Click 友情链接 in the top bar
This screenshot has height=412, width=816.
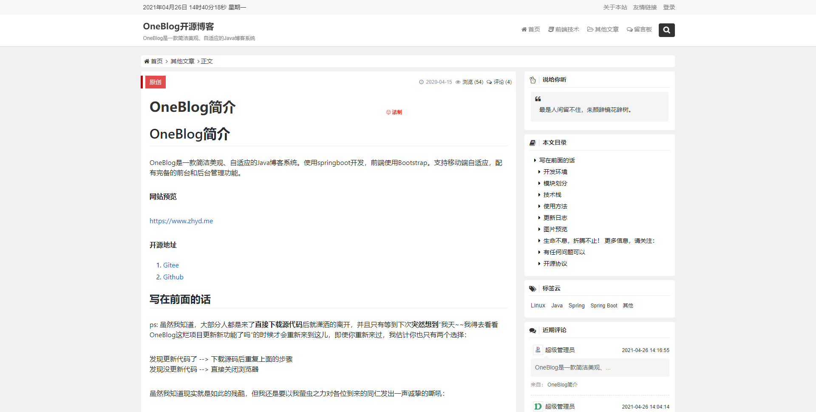point(645,7)
